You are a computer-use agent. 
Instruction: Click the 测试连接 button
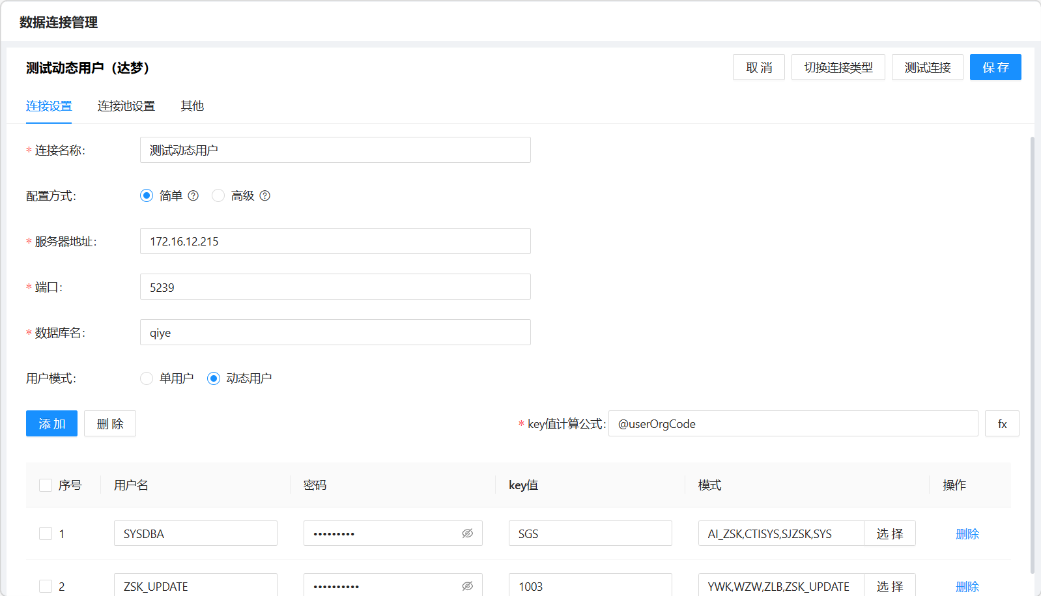tap(927, 67)
